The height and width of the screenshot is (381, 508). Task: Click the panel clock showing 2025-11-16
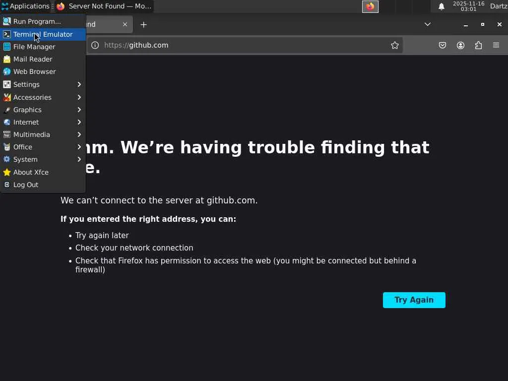(468, 6)
